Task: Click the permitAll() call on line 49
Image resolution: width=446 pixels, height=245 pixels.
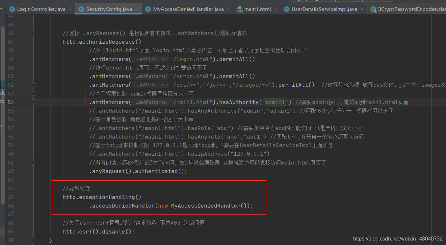Action: [x=237, y=59]
